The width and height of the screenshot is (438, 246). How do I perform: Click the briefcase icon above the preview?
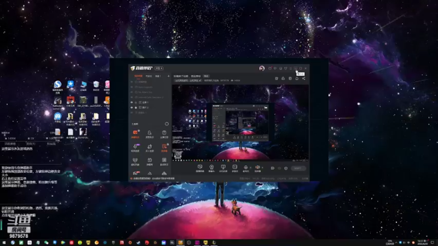pos(276,78)
